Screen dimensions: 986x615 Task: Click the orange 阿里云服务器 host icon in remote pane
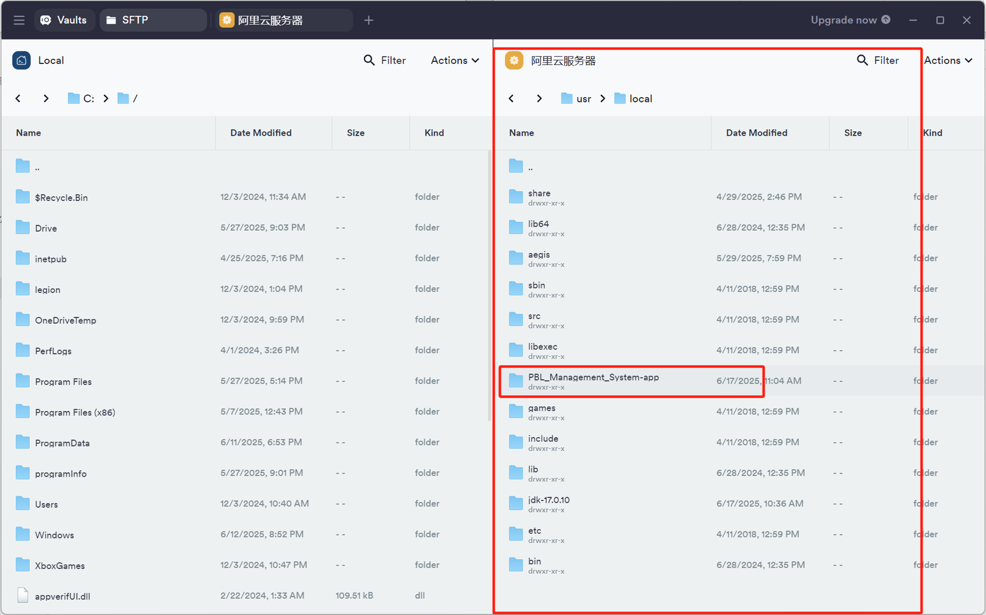(x=514, y=61)
